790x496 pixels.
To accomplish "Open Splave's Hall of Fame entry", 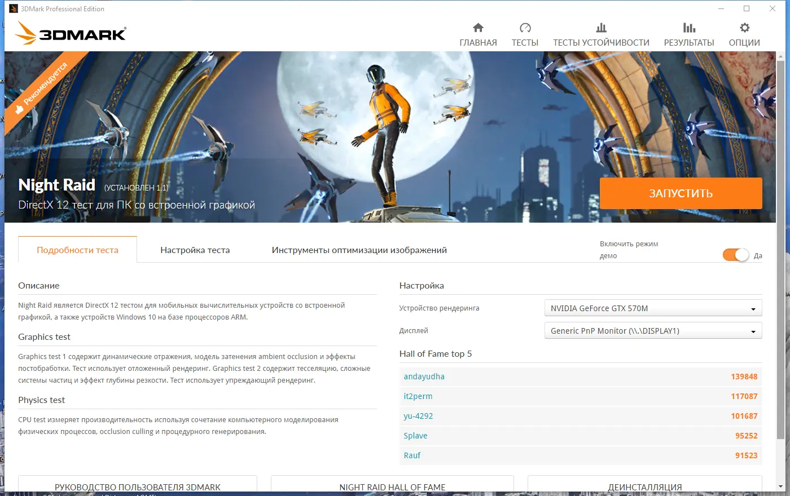I will [415, 436].
